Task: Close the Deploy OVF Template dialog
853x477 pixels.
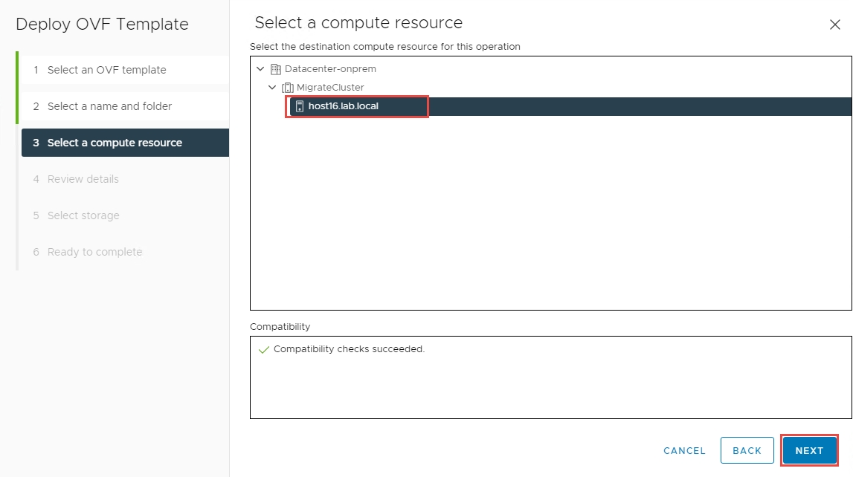Action: 834,25
